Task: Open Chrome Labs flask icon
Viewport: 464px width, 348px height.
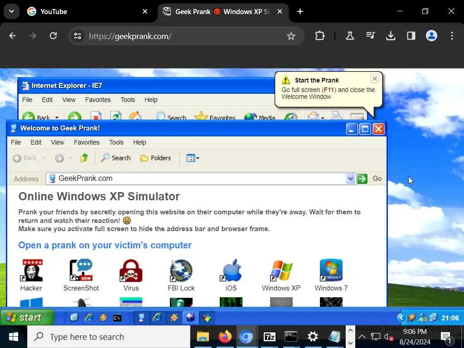Action: coord(350,36)
